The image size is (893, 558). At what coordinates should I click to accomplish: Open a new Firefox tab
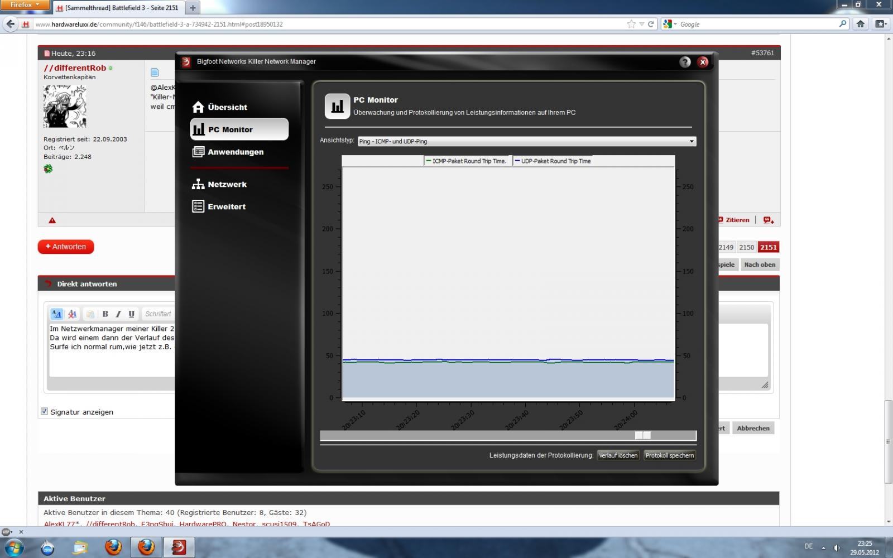point(193,8)
